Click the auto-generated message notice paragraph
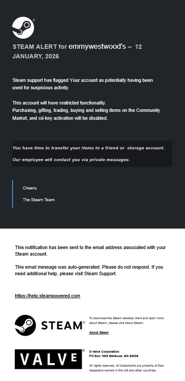185x381 pixels. coord(89,270)
